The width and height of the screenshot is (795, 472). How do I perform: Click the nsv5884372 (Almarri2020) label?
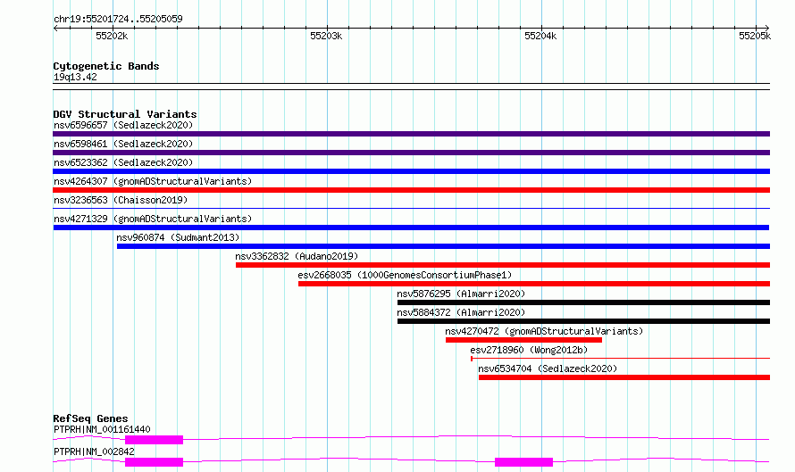(x=461, y=312)
